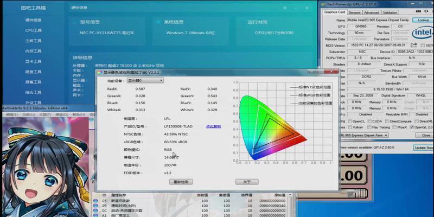434x217 pixels.
Task: Click the 图吧工具箱 menu icon in its title bar
Action: pos(285,8)
